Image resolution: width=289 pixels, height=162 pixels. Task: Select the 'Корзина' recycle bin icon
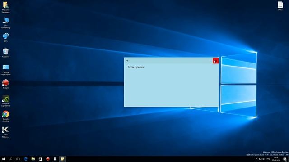[6, 53]
